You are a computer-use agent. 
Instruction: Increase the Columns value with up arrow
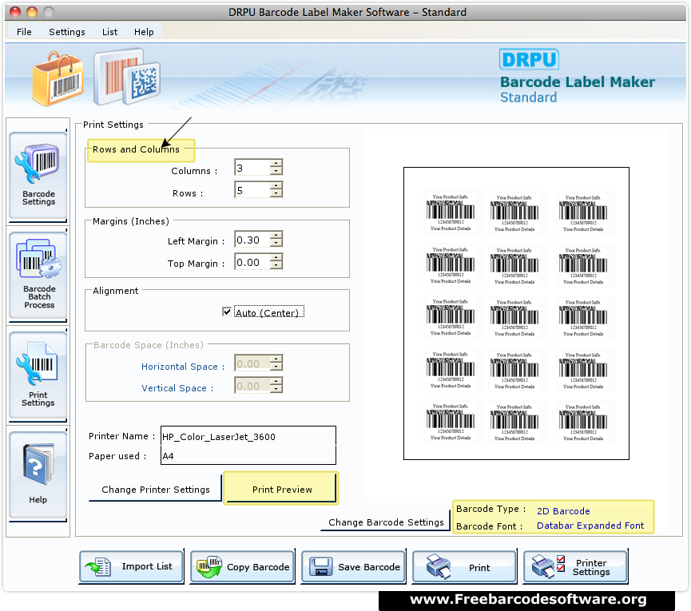[276, 163]
